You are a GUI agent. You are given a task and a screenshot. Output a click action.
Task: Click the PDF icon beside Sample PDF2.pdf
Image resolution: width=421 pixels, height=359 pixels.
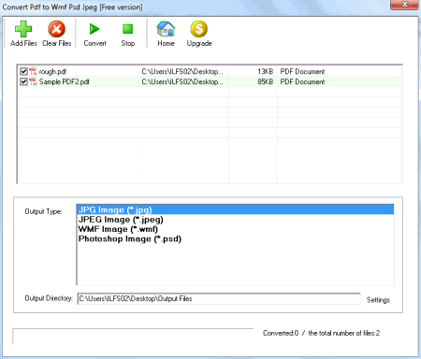(33, 81)
